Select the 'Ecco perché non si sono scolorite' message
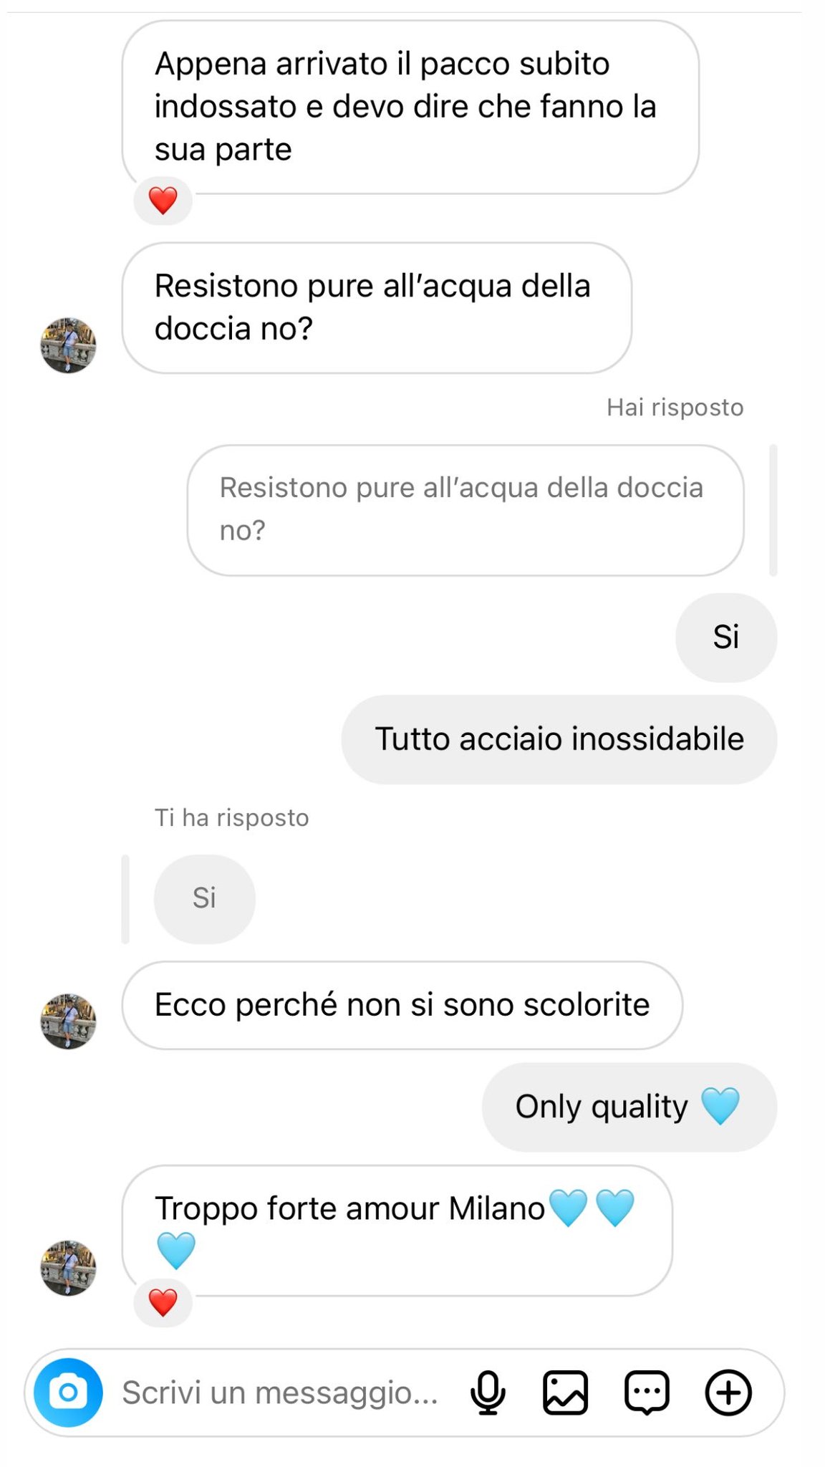This screenshot has width=825, height=1467. 402,1005
